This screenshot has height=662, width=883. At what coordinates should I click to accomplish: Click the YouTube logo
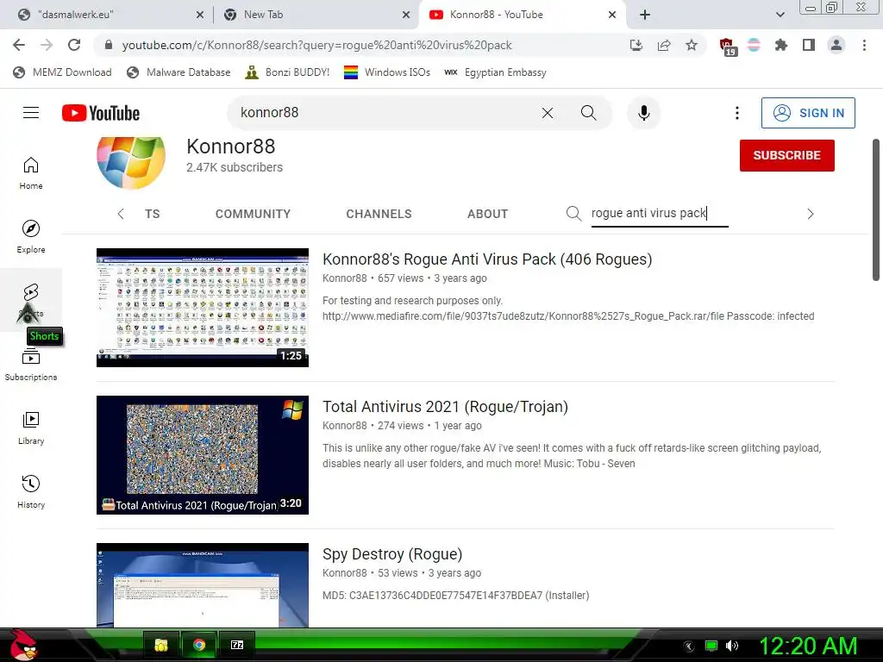101,113
